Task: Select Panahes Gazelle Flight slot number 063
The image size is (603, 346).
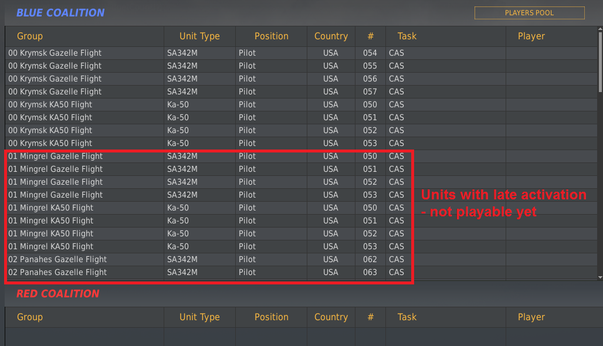Action: tap(301, 272)
